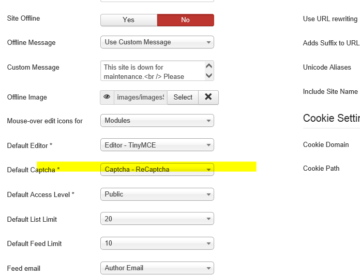Click the Use URL rewriting label
The height and width of the screenshot is (278, 360).
[x=330, y=19]
